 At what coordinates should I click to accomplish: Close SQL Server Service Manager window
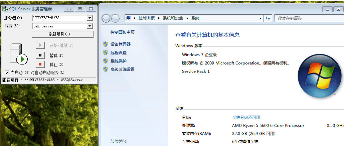pyautogui.click(x=91, y=9)
